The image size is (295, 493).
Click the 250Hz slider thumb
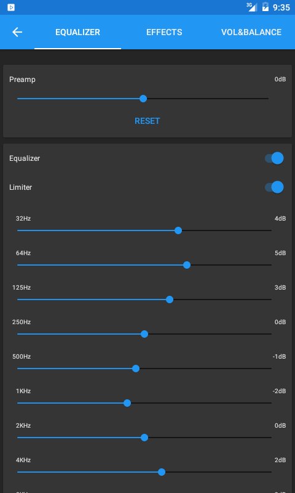144,334
